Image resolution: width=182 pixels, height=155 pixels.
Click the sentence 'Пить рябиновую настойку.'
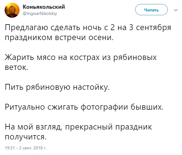(x=57, y=87)
